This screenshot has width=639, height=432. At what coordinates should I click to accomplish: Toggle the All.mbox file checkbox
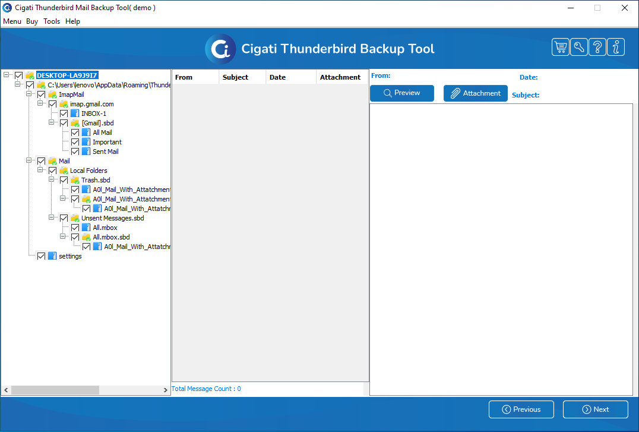(75, 228)
